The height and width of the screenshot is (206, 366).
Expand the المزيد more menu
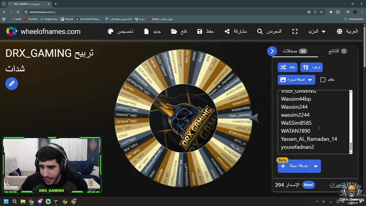point(317,31)
